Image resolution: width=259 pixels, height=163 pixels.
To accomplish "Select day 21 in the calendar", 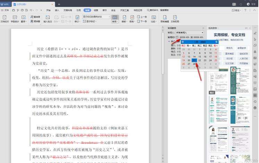I will click(194, 60).
